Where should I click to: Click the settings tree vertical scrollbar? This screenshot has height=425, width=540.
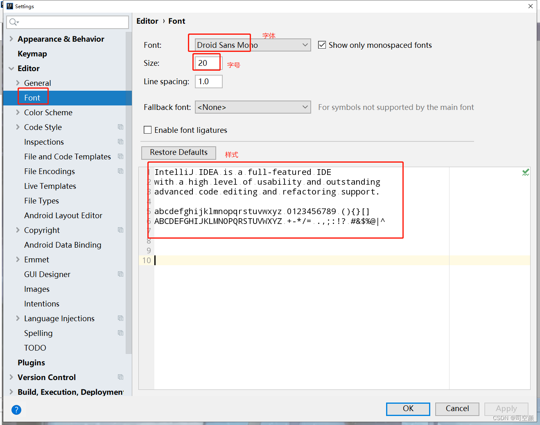[129, 192]
